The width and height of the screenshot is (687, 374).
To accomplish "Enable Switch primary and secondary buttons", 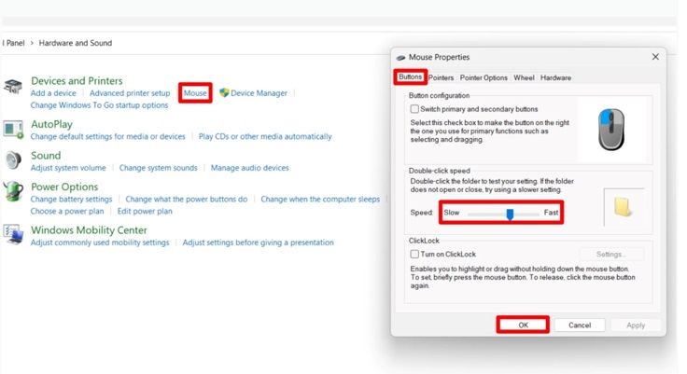I will click(x=415, y=109).
